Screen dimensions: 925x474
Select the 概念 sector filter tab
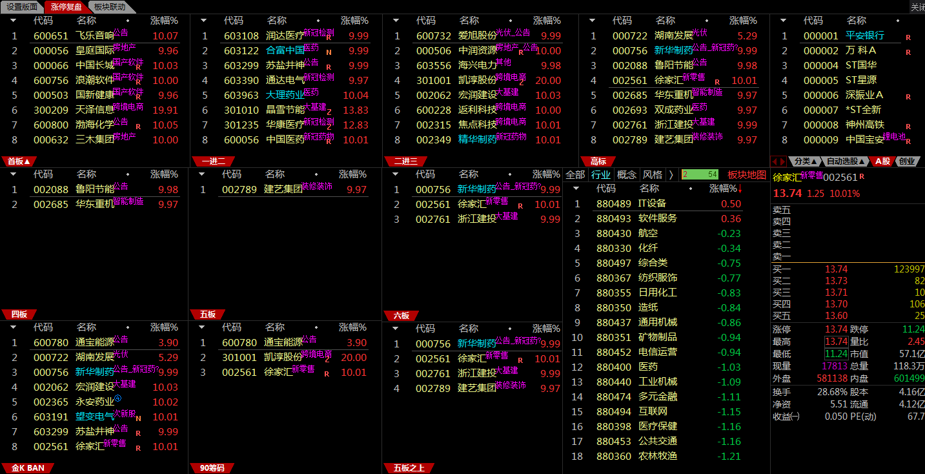pyautogui.click(x=627, y=174)
